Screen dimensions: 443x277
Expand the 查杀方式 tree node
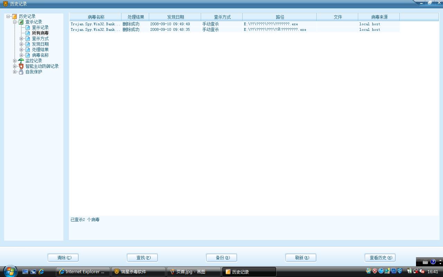point(21,38)
